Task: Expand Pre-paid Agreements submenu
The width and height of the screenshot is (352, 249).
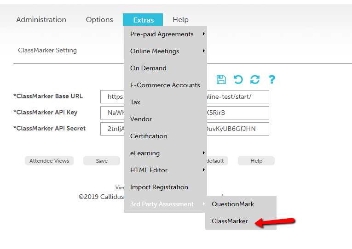Action: [165, 34]
